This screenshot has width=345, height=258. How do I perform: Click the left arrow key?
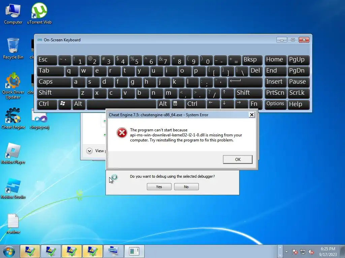point(213,104)
